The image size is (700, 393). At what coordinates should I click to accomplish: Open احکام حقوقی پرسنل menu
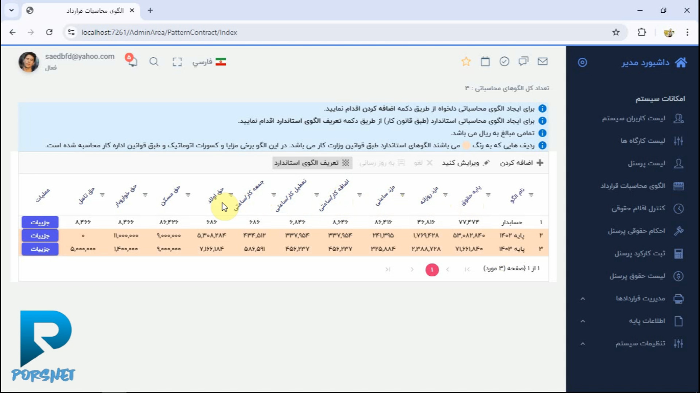(x=645, y=231)
